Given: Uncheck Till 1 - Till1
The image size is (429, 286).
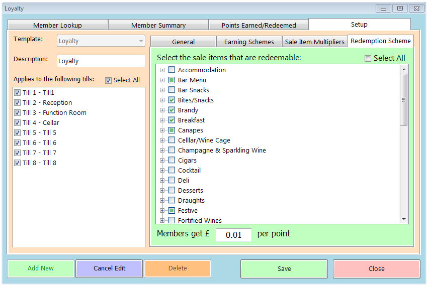Looking at the screenshot, I should [x=17, y=92].
